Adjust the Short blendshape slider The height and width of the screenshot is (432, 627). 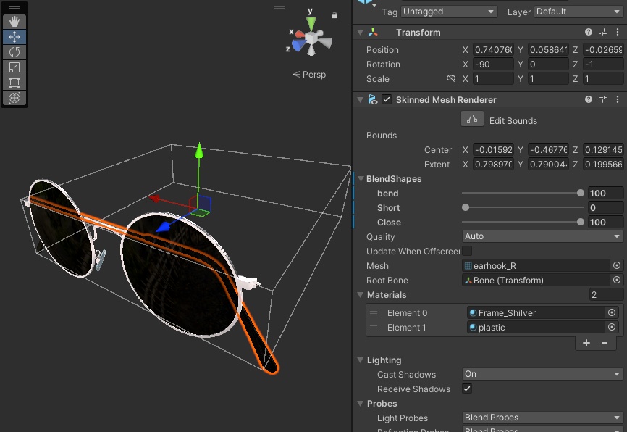(466, 208)
